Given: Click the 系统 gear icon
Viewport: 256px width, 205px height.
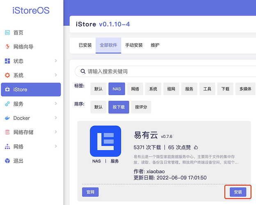Looking at the screenshot, I should tap(7, 75).
